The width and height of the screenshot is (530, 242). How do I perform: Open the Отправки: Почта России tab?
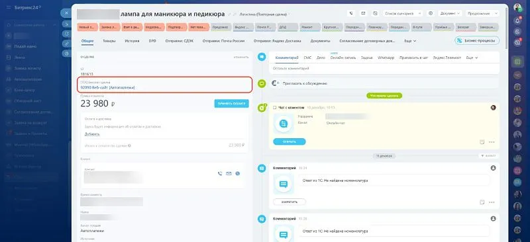point(223,41)
